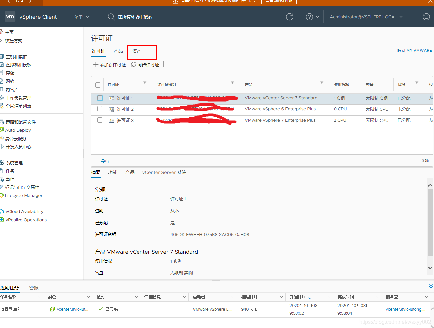Open the vCenter Server 系统 tab
The height and width of the screenshot is (328, 434).
(x=164, y=172)
